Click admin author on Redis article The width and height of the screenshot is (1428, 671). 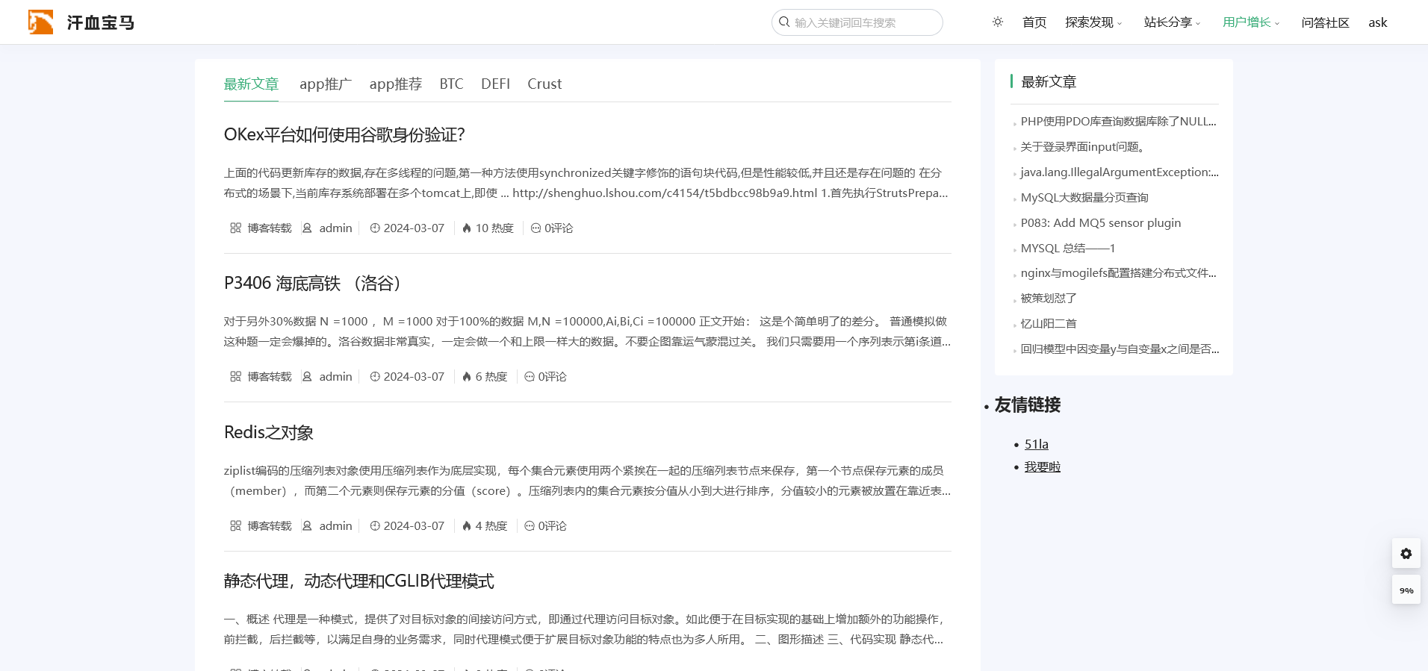[335, 526]
